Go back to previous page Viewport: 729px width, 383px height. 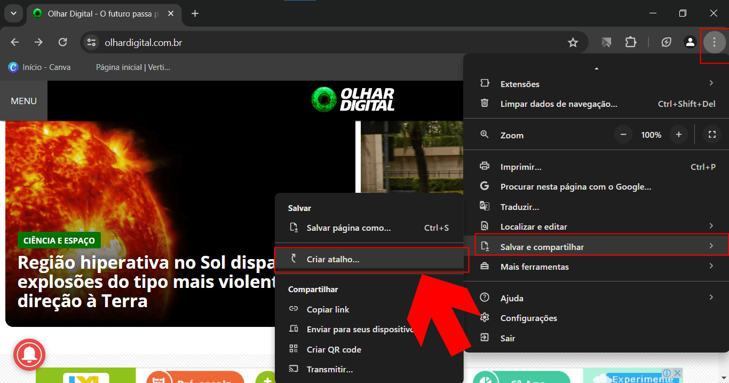15,42
